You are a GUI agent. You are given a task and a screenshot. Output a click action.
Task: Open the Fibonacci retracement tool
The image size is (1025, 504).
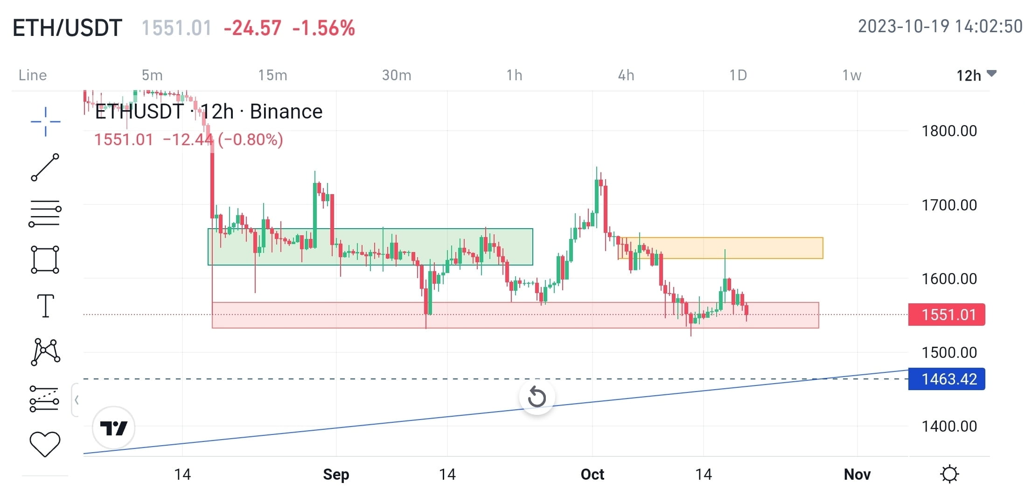click(x=45, y=213)
